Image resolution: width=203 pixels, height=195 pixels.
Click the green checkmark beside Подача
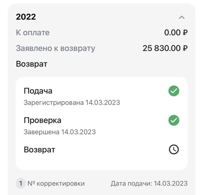coord(174,91)
